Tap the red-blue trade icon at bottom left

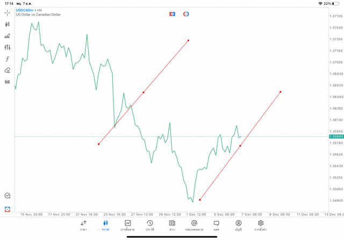(x=8, y=209)
